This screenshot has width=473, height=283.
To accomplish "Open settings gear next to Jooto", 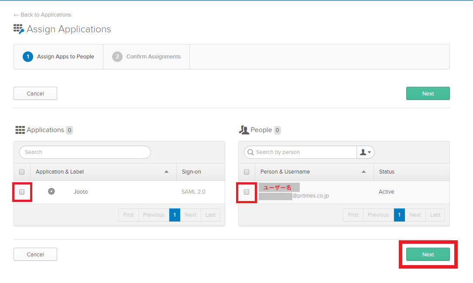I will coord(51,191).
